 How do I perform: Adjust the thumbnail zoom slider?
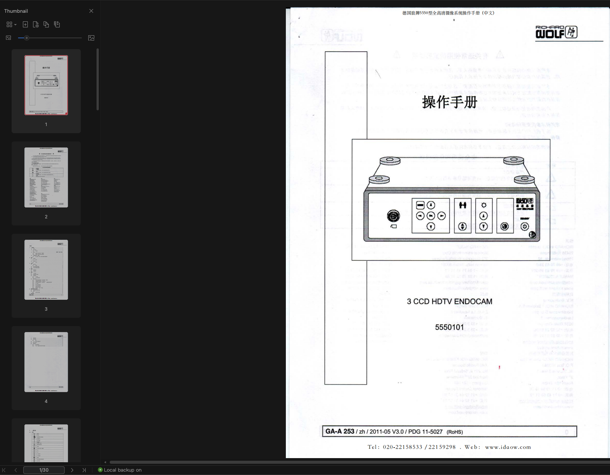[x=27, y=38]
